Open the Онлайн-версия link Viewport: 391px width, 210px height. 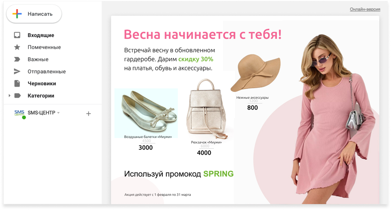pyautogui.click(x=365, y=9)
